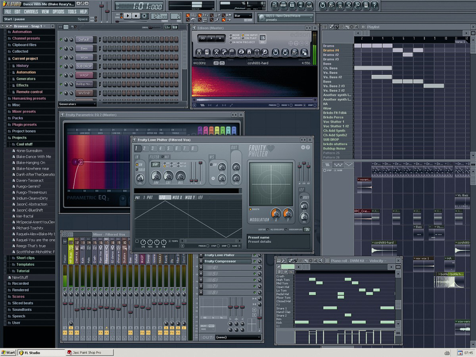This screenshot has height=357, width=476.
Task: Open the CHANNELS menu
Action: coord(31,12)
